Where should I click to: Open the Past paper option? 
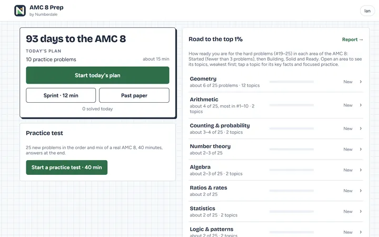[x=134, y=95]
